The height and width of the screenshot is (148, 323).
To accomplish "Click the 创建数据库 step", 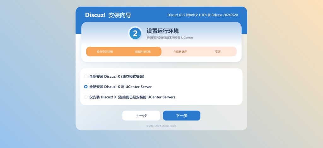I will [180, 51].
